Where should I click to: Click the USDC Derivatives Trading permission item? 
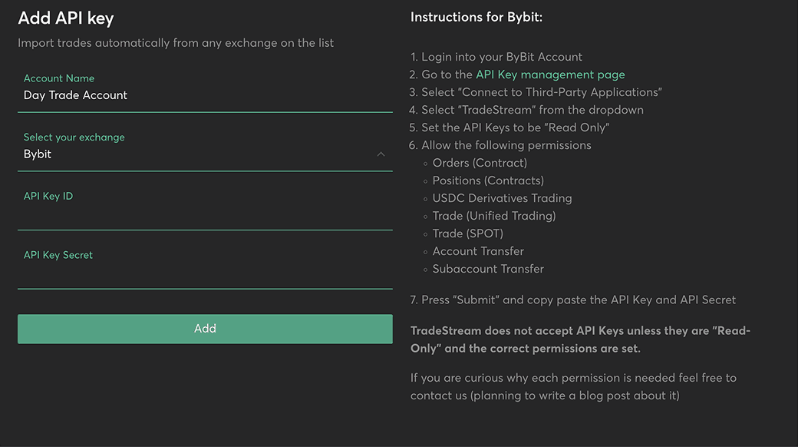(502, 198)
